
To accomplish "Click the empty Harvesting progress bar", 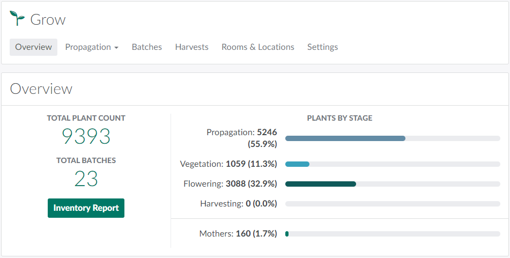I will click(x=393, y=204).
